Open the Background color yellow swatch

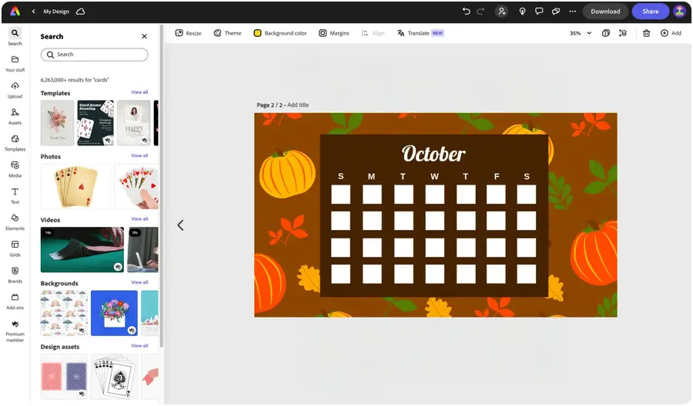point(257,33)
